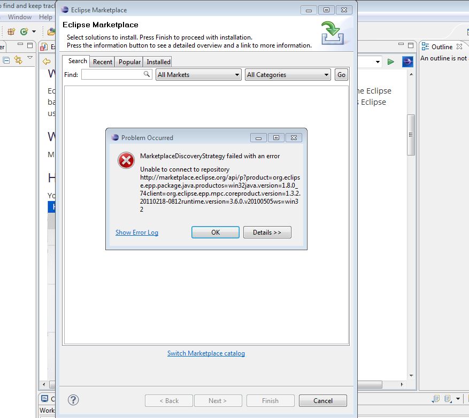Click the green run arrow in browser toolbar

tap(390, 62)
